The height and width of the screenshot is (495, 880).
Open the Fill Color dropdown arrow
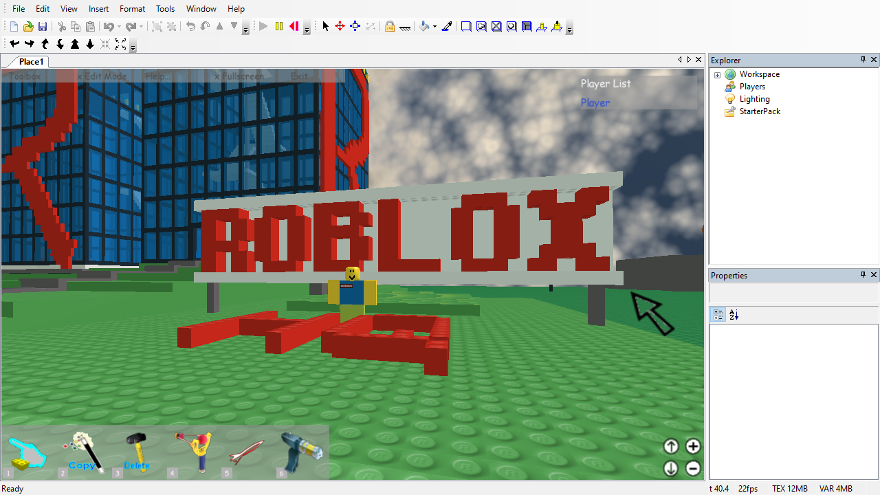click(434, 27)
